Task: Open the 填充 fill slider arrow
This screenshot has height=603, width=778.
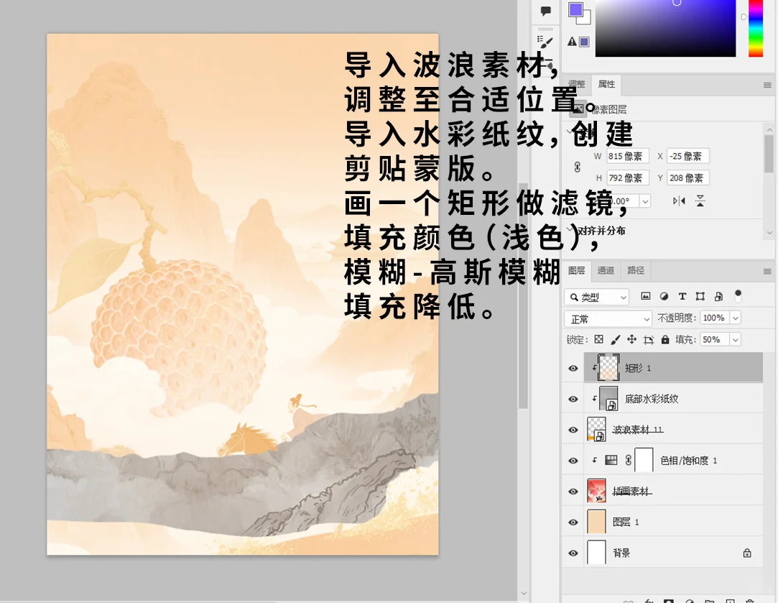Action: coord(736,339)
